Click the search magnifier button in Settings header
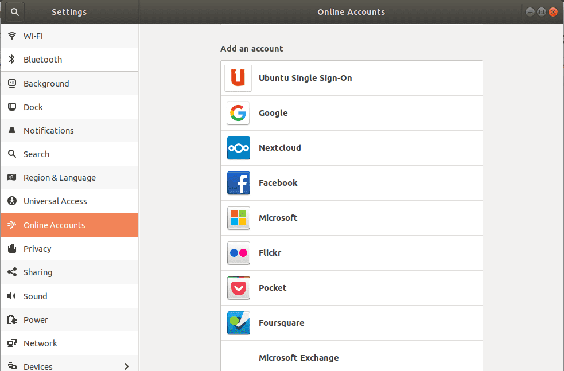 [x=15, y=11]
